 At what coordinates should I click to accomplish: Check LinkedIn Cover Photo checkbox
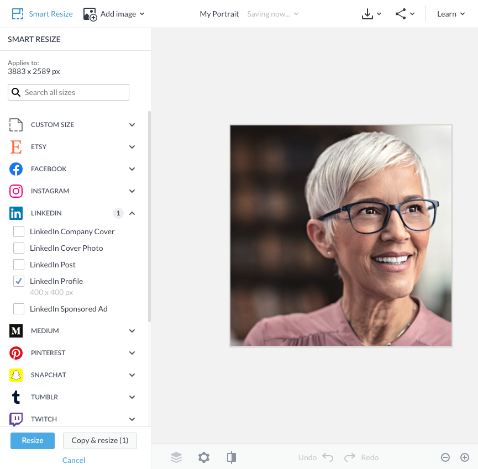coord(19,248)
